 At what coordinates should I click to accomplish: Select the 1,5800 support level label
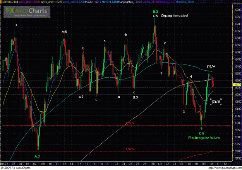[130, 149]
